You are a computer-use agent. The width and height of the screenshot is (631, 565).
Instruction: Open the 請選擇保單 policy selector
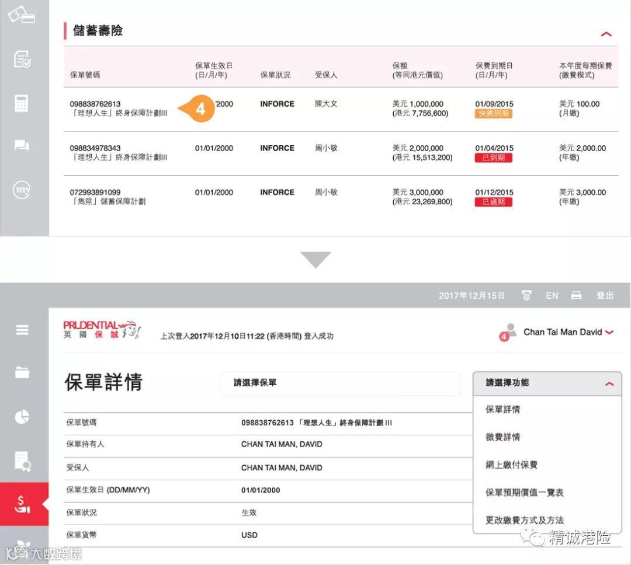click(340, 383)
